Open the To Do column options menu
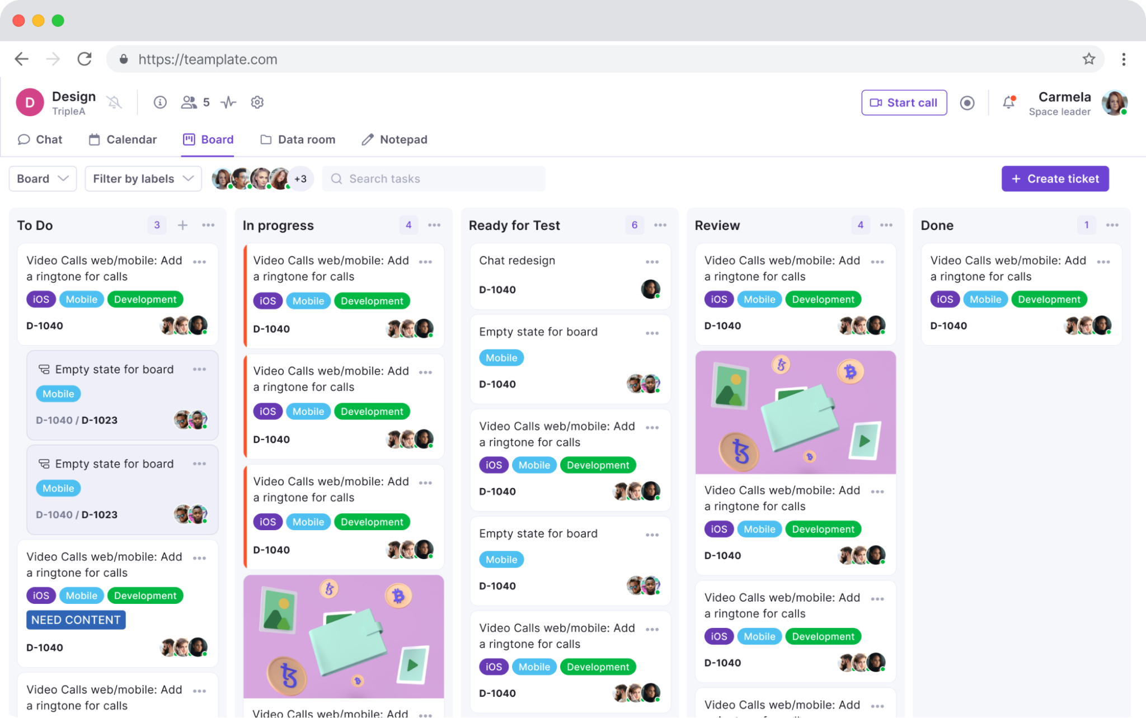Image resolution: width=1146 pixels, height=718 pixels. (x=208, y=225)
